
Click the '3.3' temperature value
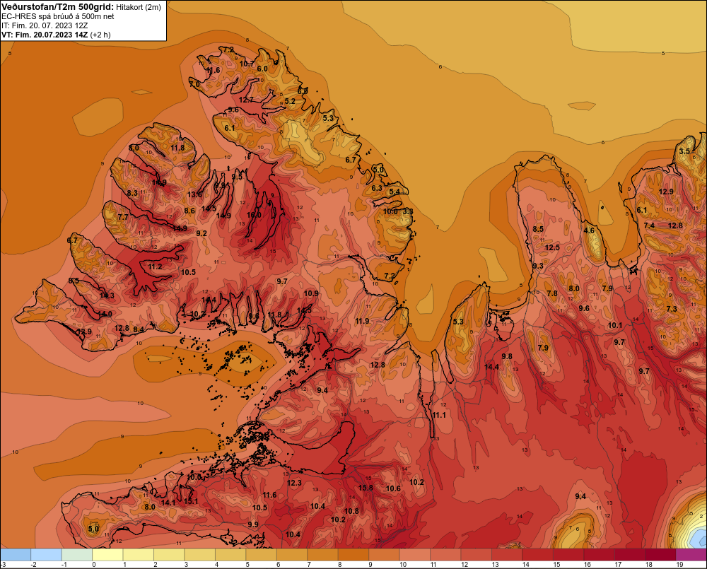(x=408, y=211)
